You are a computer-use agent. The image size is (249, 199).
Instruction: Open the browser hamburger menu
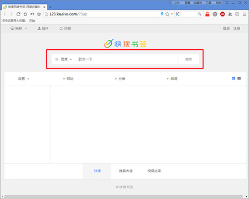click(245, 14)
